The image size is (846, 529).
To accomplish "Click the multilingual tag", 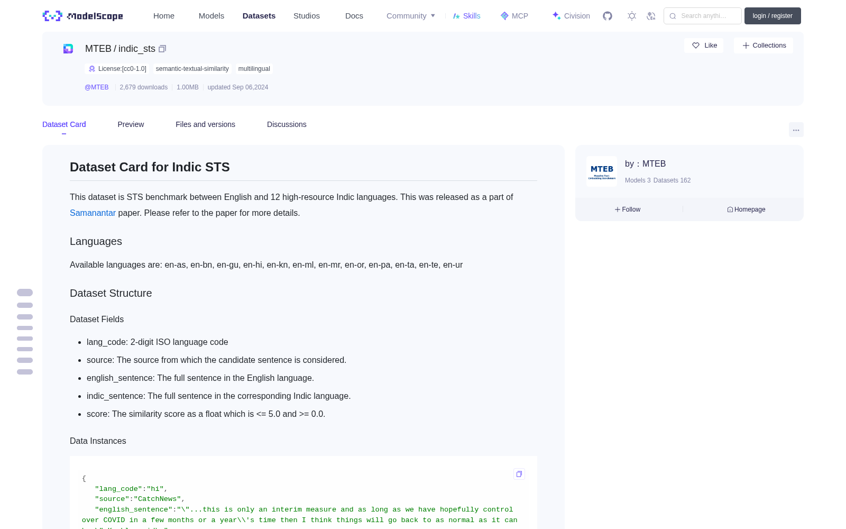I will (254, 69).
